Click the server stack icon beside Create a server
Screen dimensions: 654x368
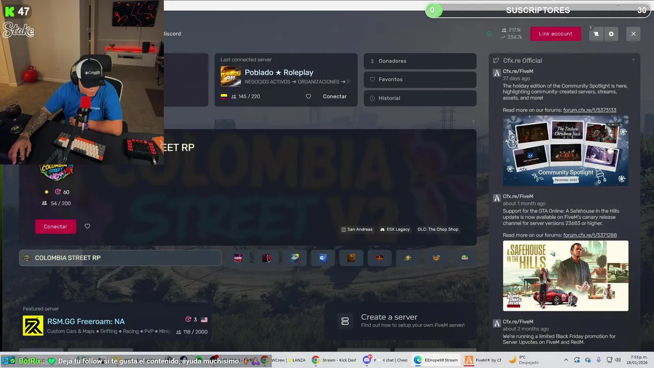345,321
